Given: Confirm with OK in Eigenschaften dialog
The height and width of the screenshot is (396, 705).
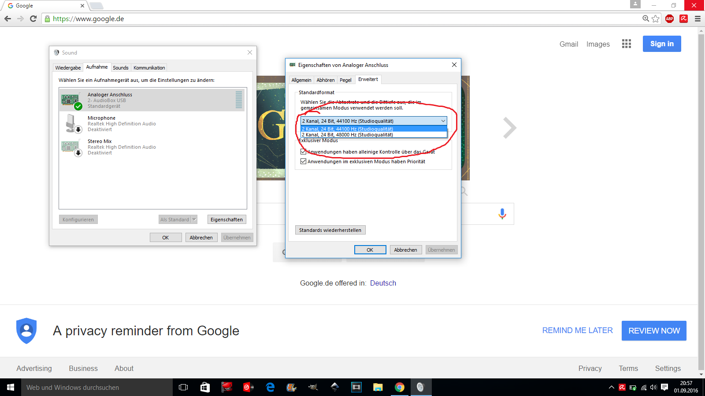Looking at the screenshot, I should (x=370, y=250).
